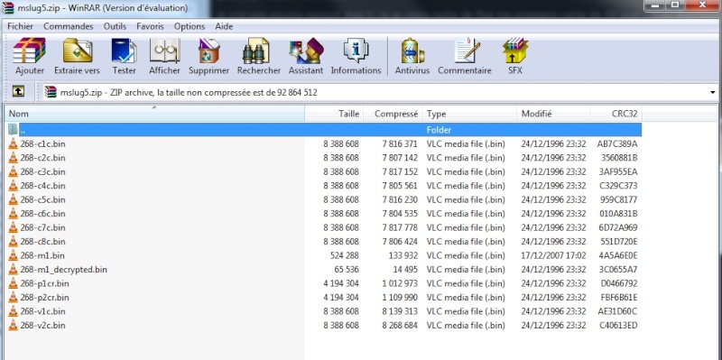Sort by CRC32 column header

[x=616, y=114]
